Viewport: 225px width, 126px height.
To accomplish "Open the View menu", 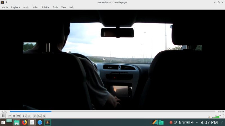I will click(x=64, y=7).
